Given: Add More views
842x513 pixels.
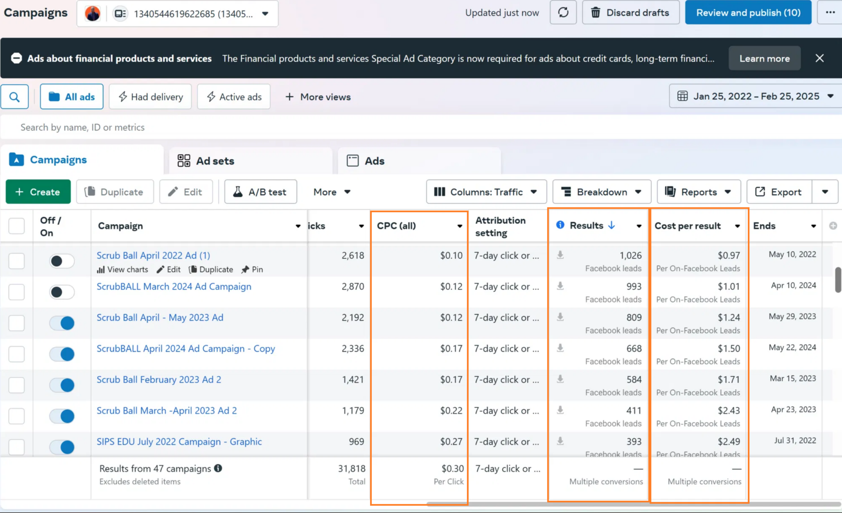Looking at the screenshot, I should point(318,97).
